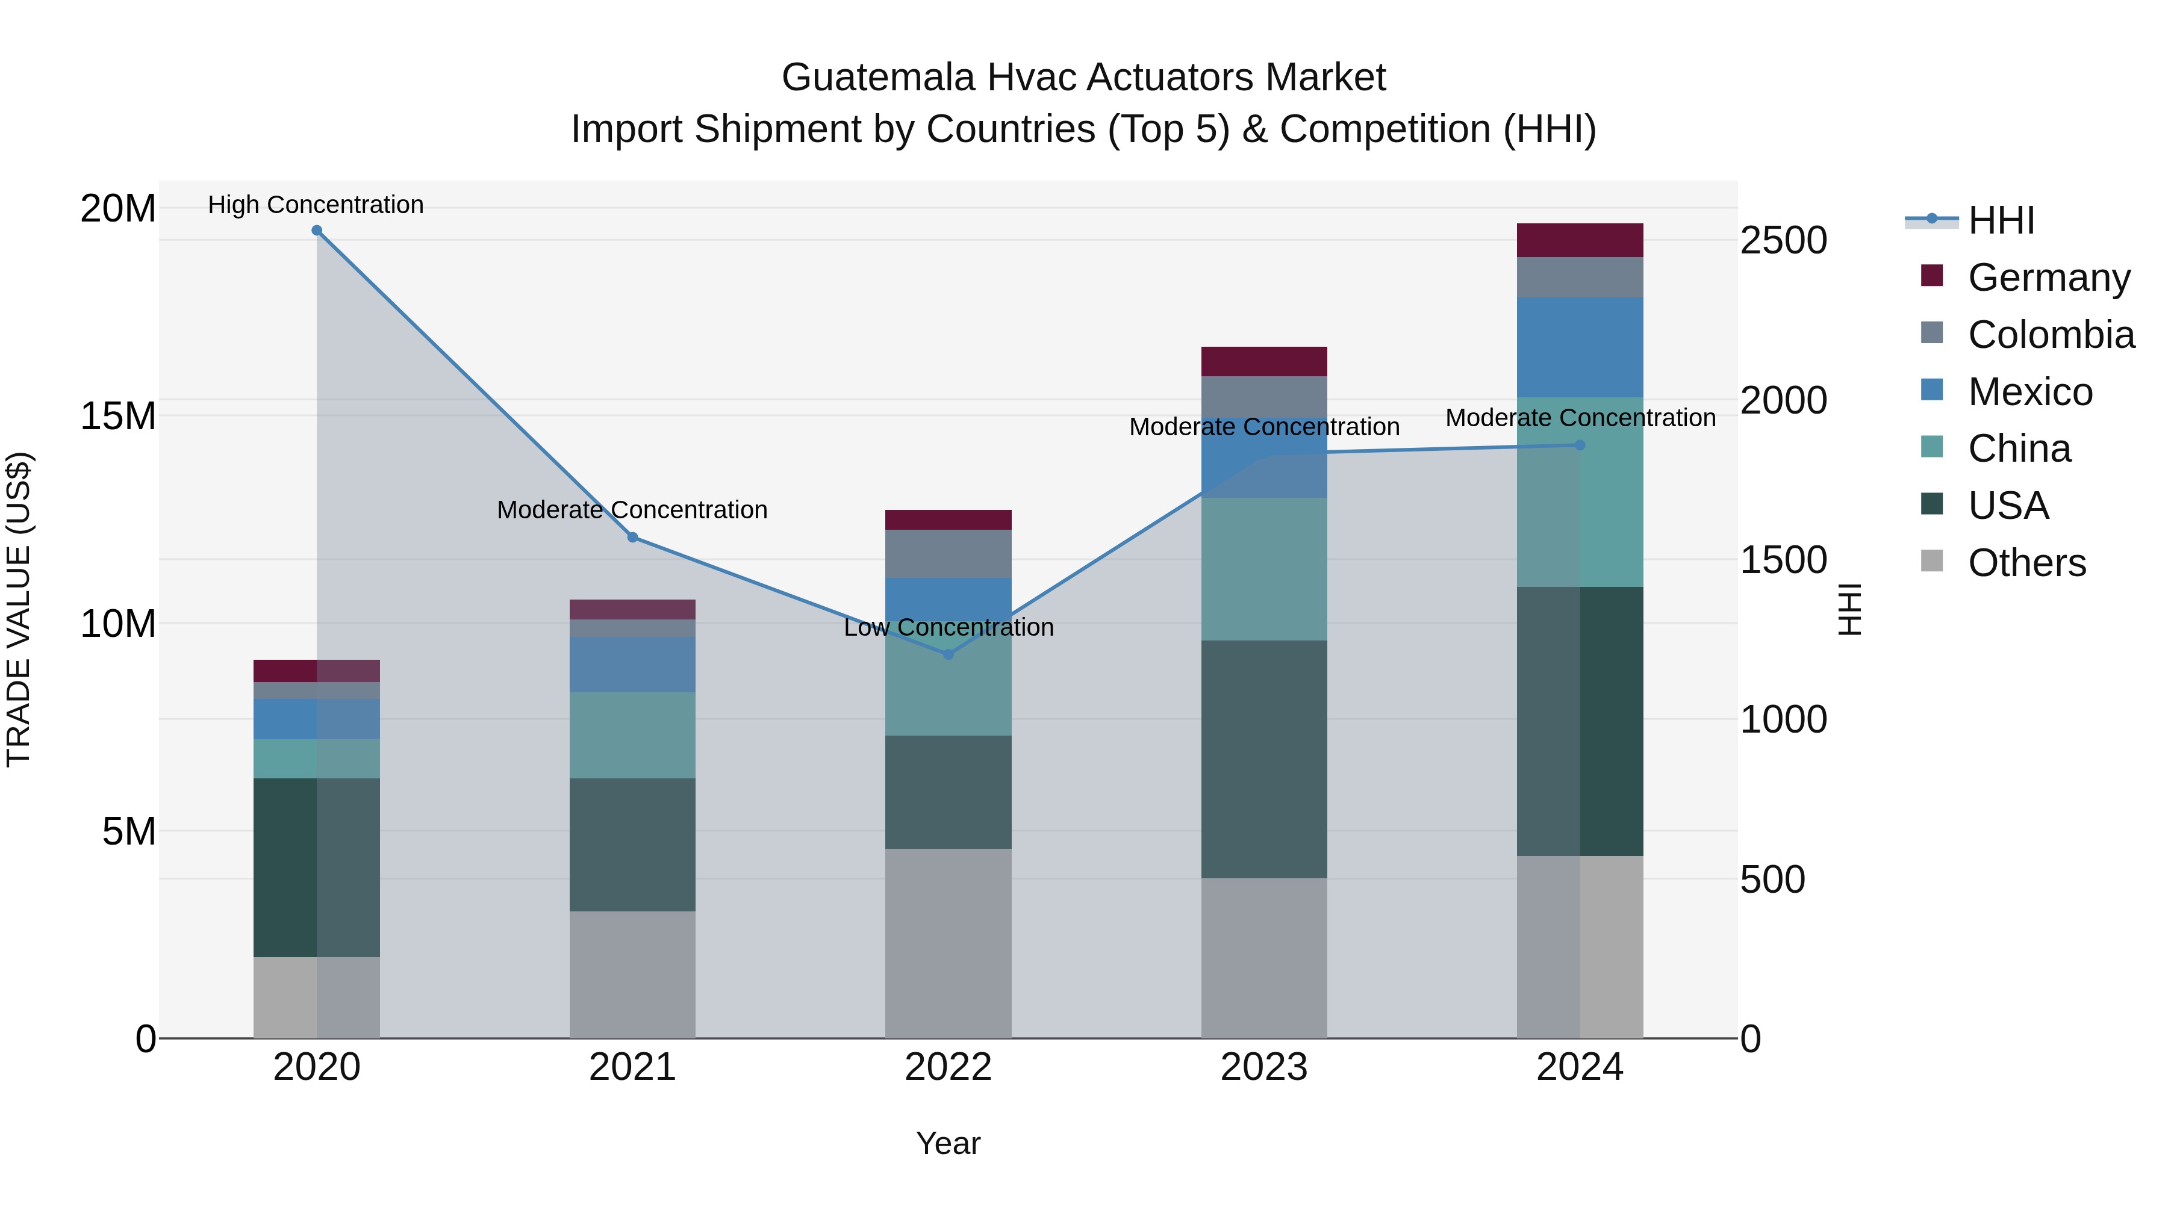
Task: Toggle the HHI line legend entry
Action: (x=1970, y=220)
